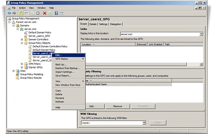
Task: Choose Save Report... in context menu
Action: pos(69,76)
